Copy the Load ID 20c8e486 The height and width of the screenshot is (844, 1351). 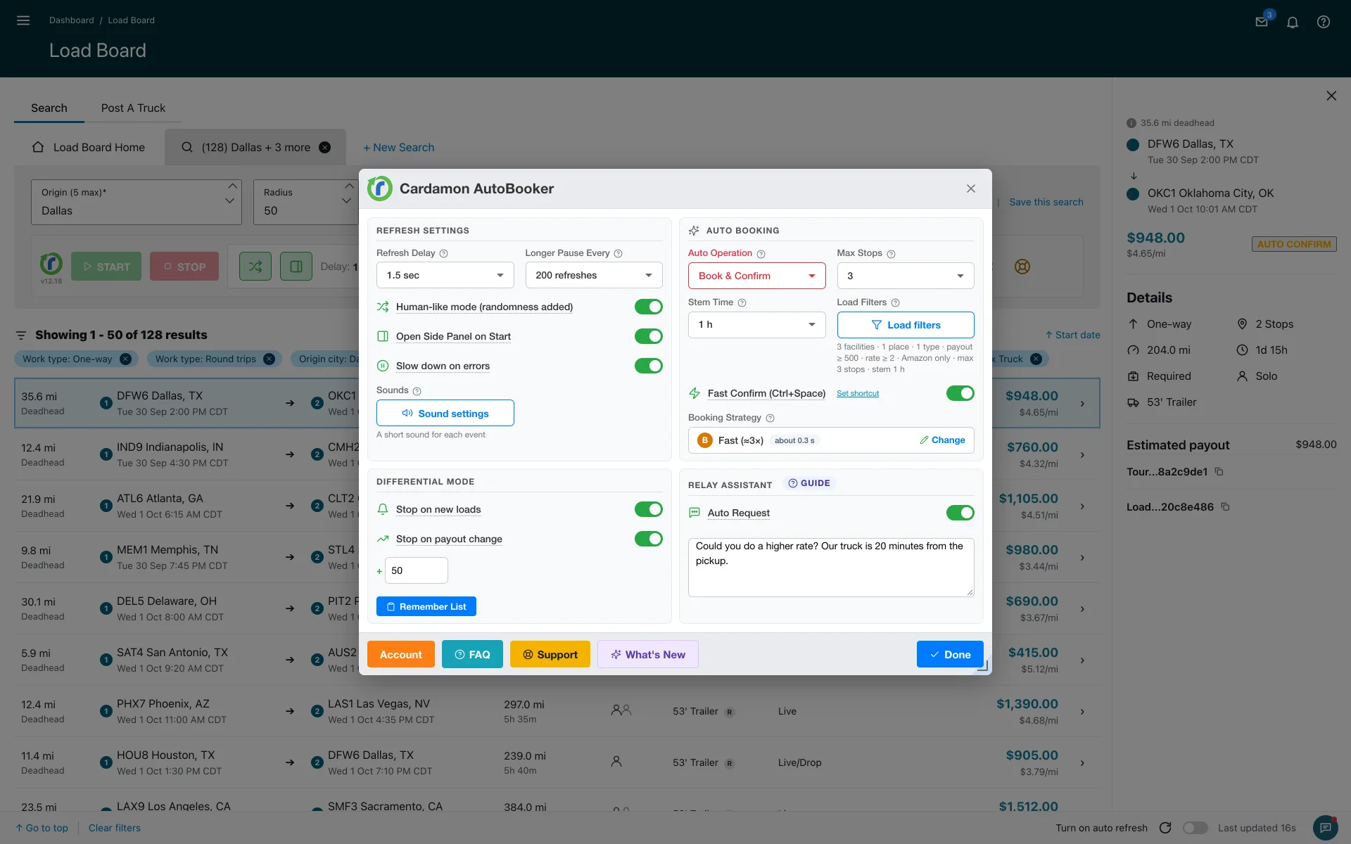[x=1225, y=506]
